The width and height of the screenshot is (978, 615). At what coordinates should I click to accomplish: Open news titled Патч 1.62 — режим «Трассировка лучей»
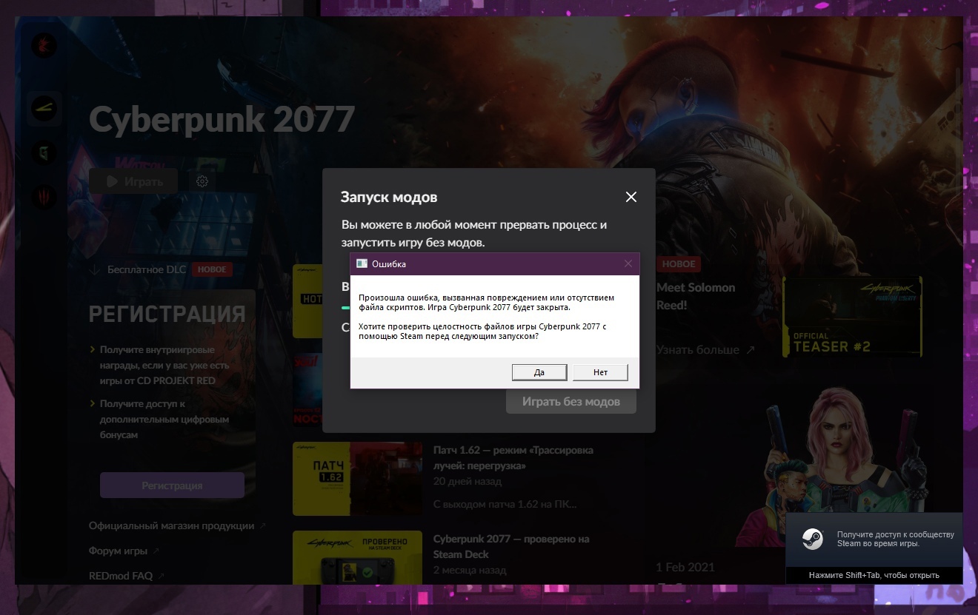pyautogui.click(x=513, y=458)
